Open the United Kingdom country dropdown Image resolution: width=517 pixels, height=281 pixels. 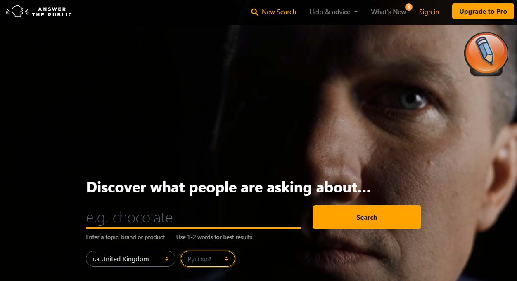(130, 259)
